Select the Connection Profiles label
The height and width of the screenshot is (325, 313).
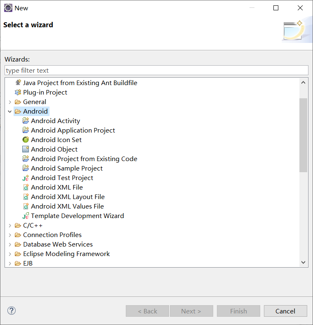[x=52, y=235]
